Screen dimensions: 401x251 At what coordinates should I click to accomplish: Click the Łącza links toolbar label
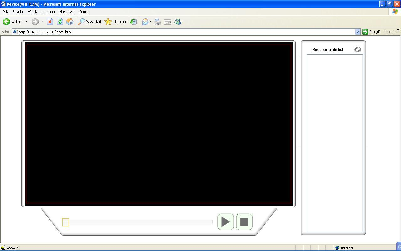(390, 32)
